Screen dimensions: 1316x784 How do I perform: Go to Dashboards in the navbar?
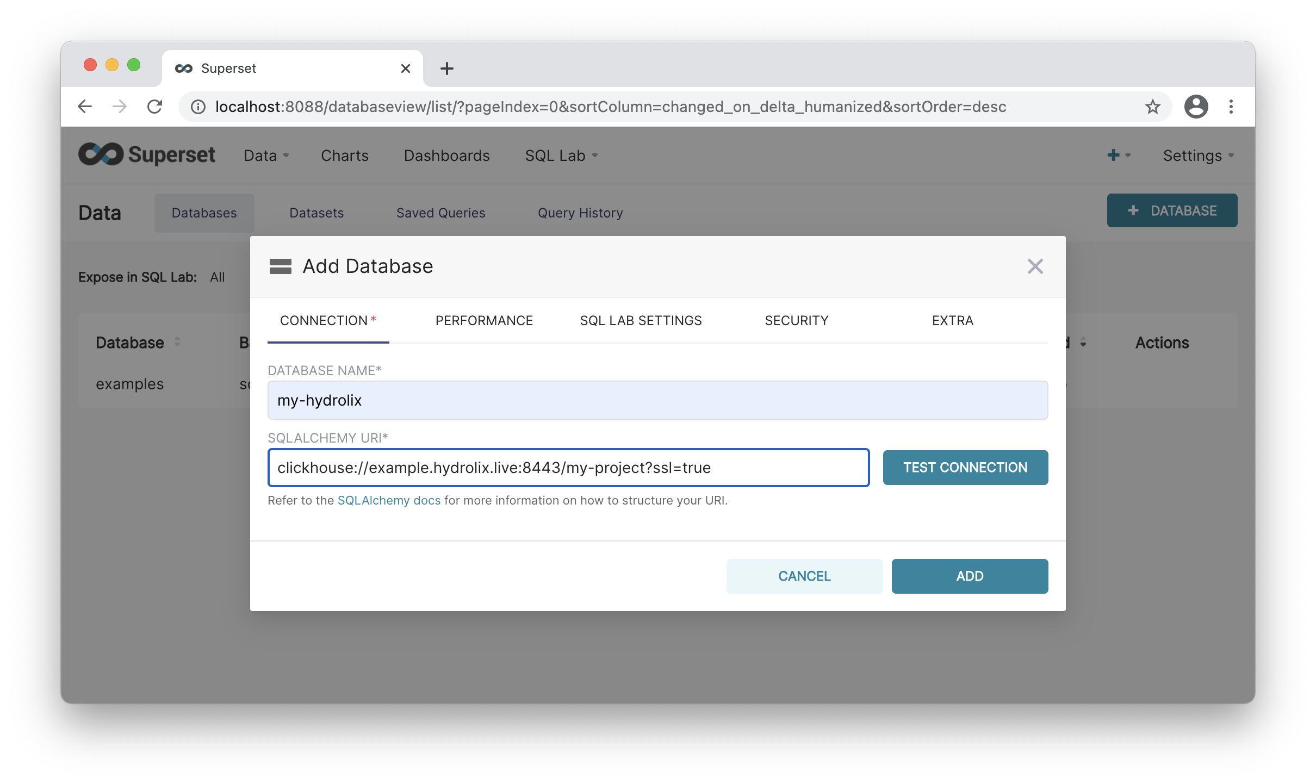(x=446, y=155)
